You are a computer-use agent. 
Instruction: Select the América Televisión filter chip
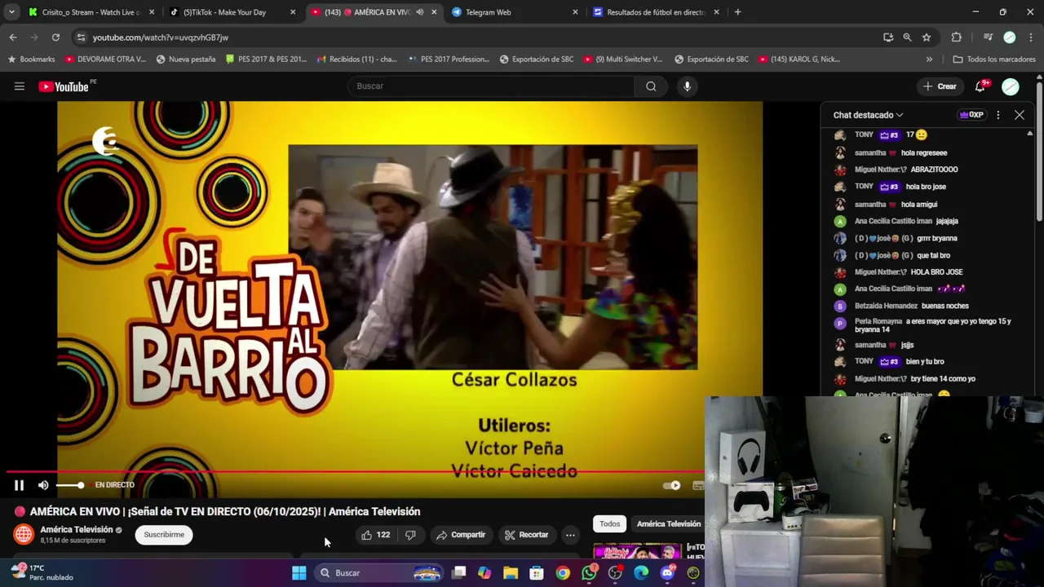tap(668, 524)
